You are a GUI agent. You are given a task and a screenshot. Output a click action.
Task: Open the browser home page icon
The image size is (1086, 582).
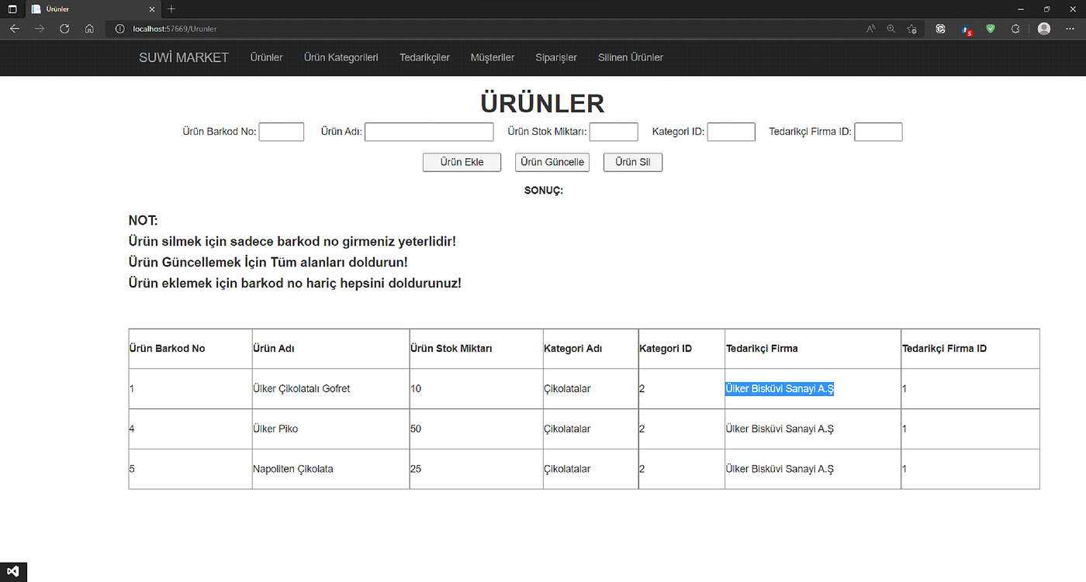pyautogui.click(x=89, y=29)
